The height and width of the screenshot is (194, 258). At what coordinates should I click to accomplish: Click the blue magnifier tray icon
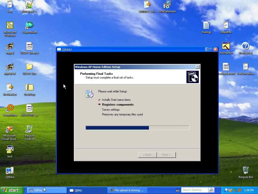point(226,190)
